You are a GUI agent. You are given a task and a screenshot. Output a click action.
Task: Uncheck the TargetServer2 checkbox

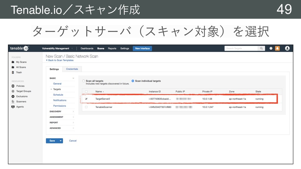click(86, 99)
